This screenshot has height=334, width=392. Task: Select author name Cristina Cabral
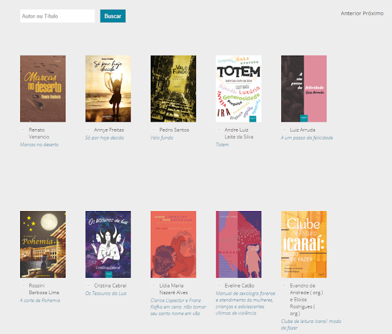pos(110,286)
